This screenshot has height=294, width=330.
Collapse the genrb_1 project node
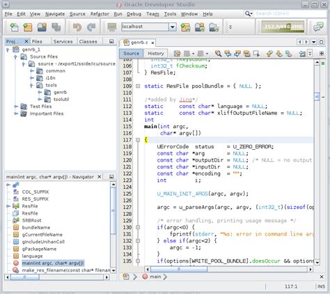tap(8, 49)
